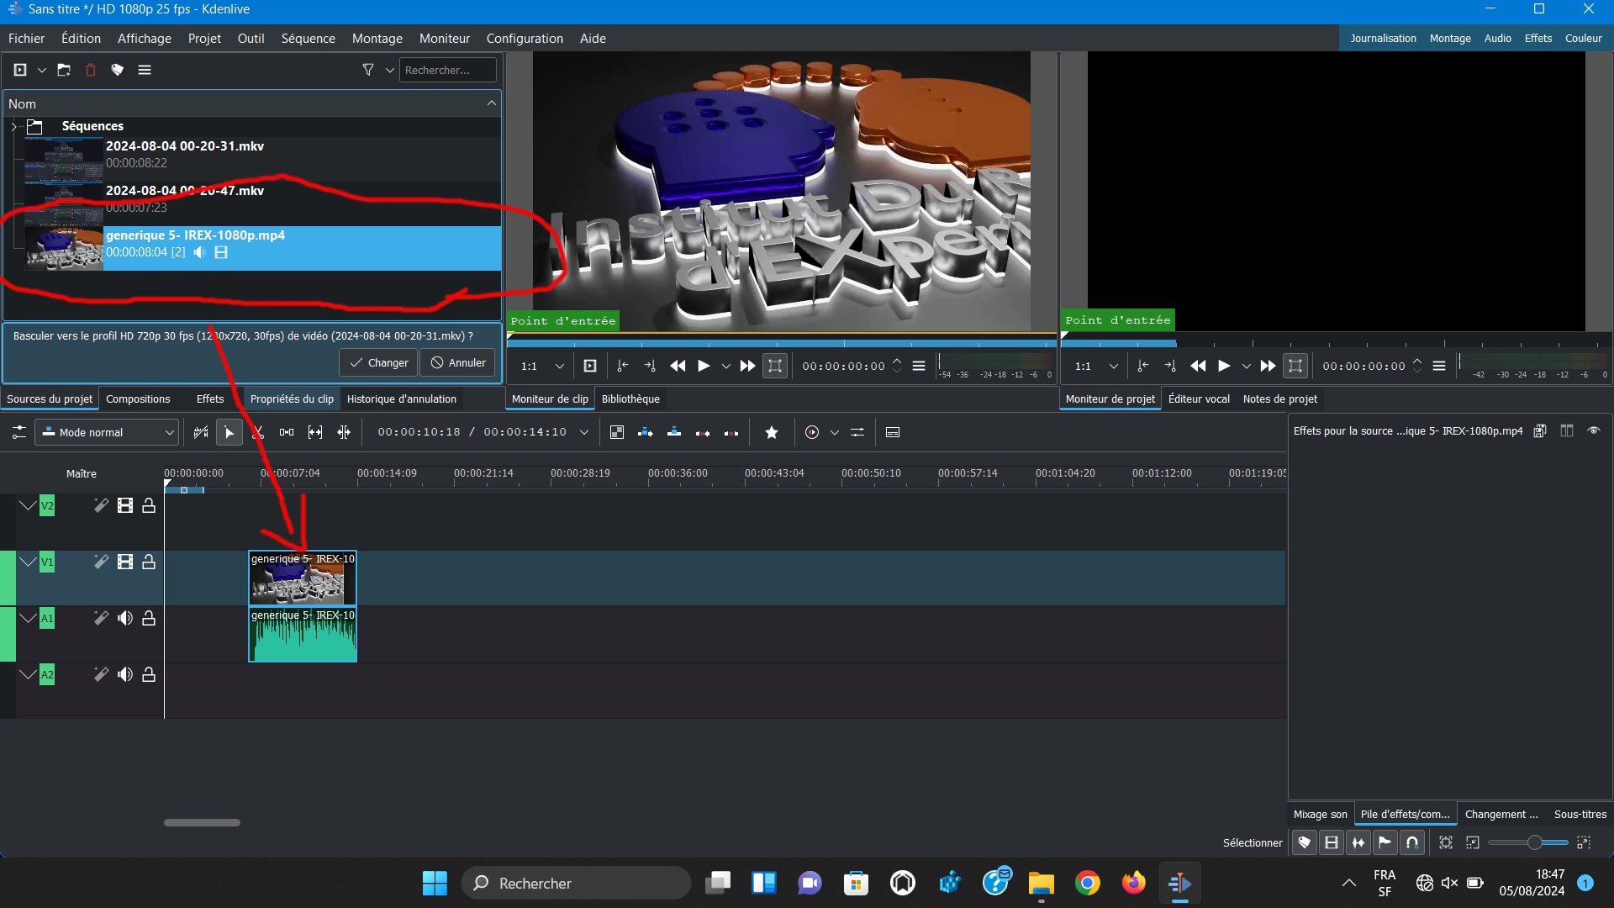Open the Séquence menu

coord(308,39)
